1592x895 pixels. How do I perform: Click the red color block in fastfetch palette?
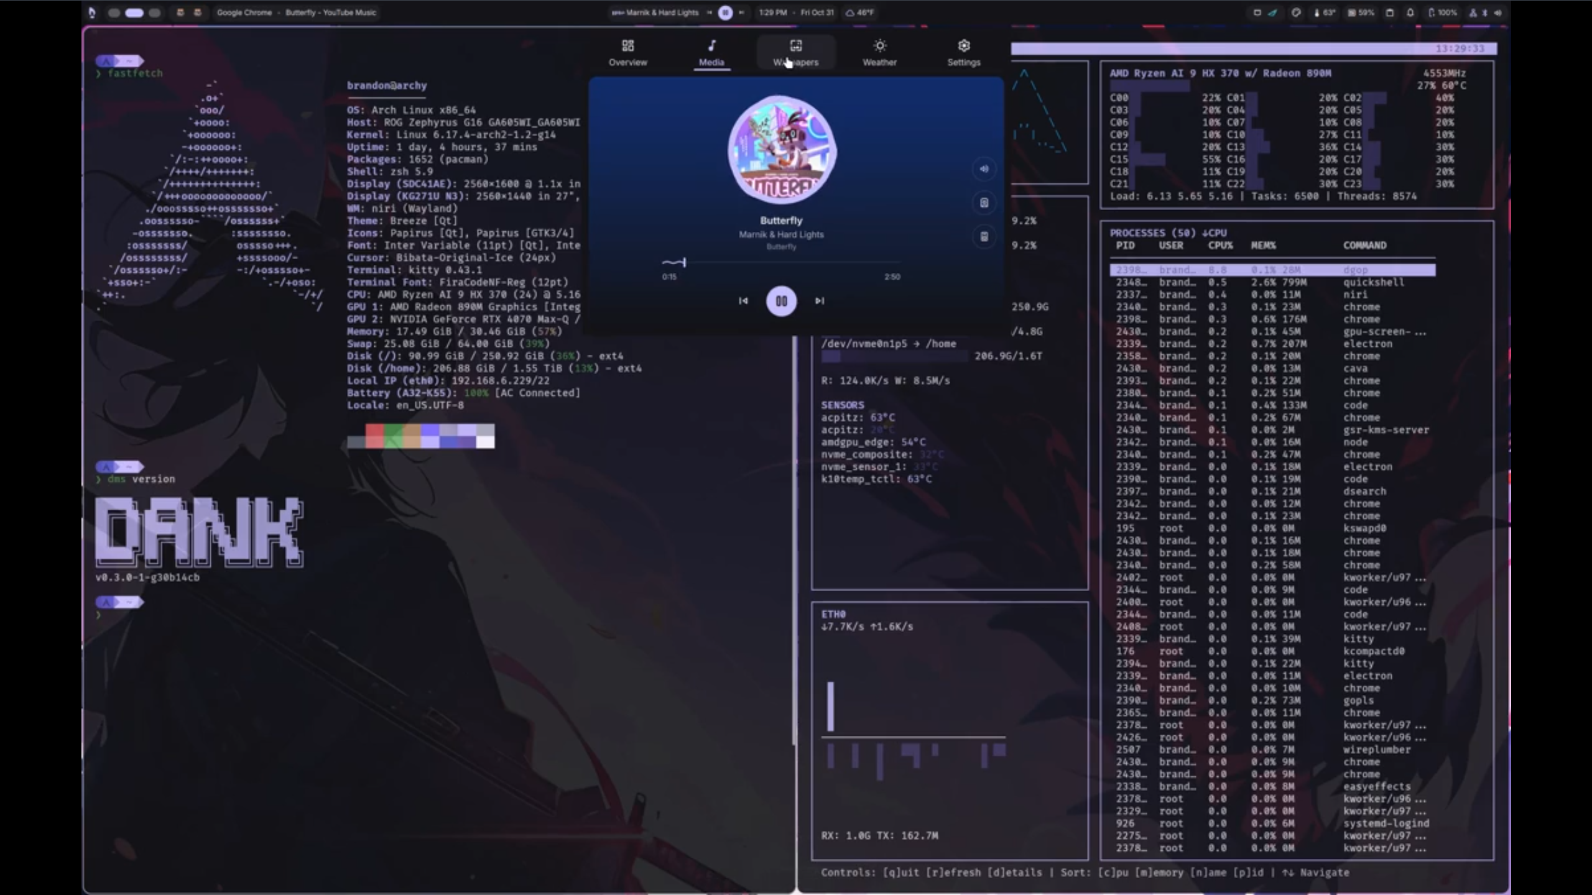[x=374, y=436]
